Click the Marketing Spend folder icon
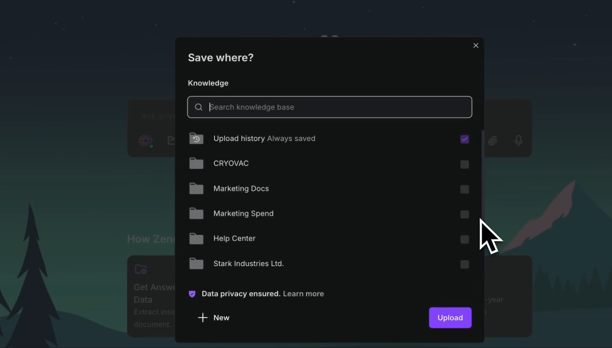Screen dimensions: 612x348 pyautogui.click(x=196, y=214)
